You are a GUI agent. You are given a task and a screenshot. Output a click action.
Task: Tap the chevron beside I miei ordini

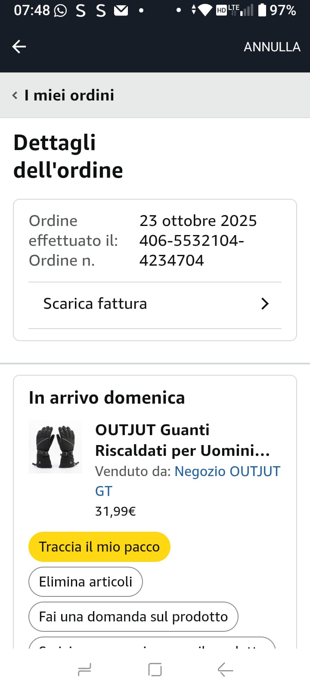point(15,95)
